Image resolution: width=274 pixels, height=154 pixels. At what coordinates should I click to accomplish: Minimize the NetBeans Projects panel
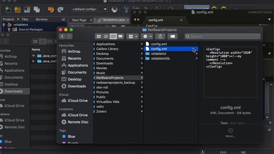[63, 19]
